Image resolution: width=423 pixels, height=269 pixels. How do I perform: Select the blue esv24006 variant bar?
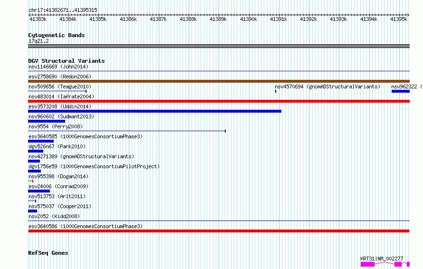pyautogui.click(x=39, y=191)
